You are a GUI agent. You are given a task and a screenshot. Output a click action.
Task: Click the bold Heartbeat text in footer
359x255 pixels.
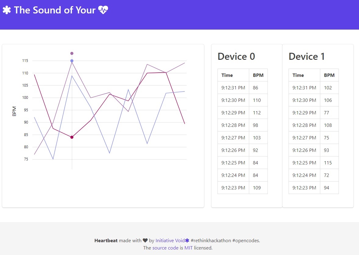point(106,240)
